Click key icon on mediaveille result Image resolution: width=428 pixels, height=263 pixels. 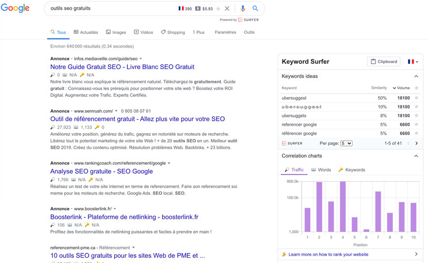(x=82, y=75)
